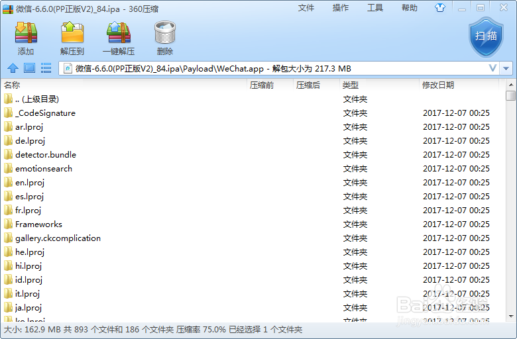Click the 360压缩 app icon in title bar
517x339 pixels.
(7, 9)
